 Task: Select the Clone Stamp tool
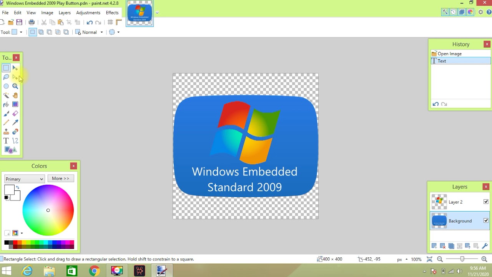[6, 132]
